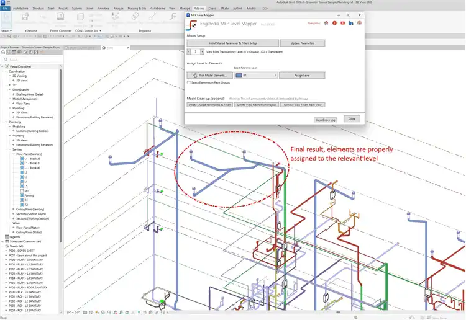Switch to the Systems ribbon tab
466x320 pixels.
click(x=77, y=8)
